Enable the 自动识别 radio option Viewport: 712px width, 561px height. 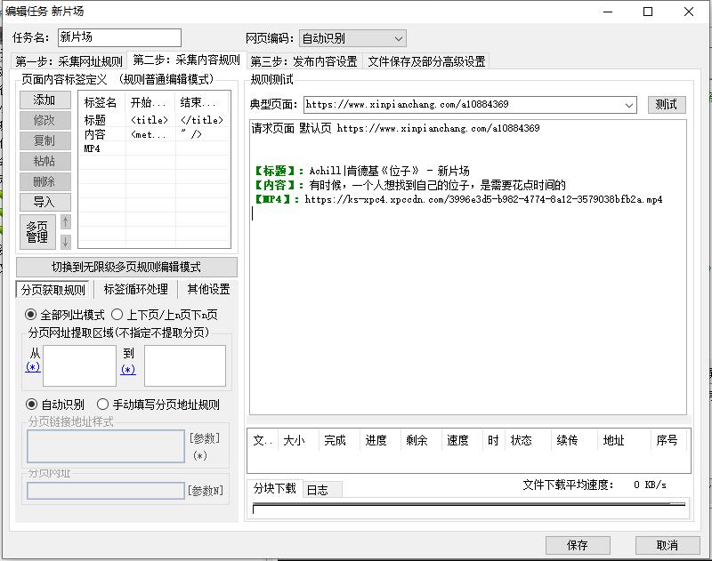pyautogui.click(x=31, y=405)
